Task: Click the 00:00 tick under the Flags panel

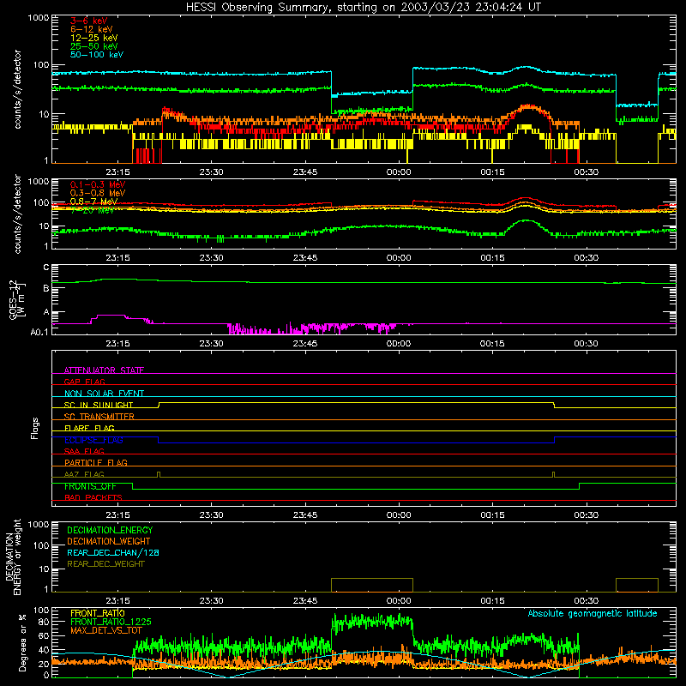Action: click(399, 515)
